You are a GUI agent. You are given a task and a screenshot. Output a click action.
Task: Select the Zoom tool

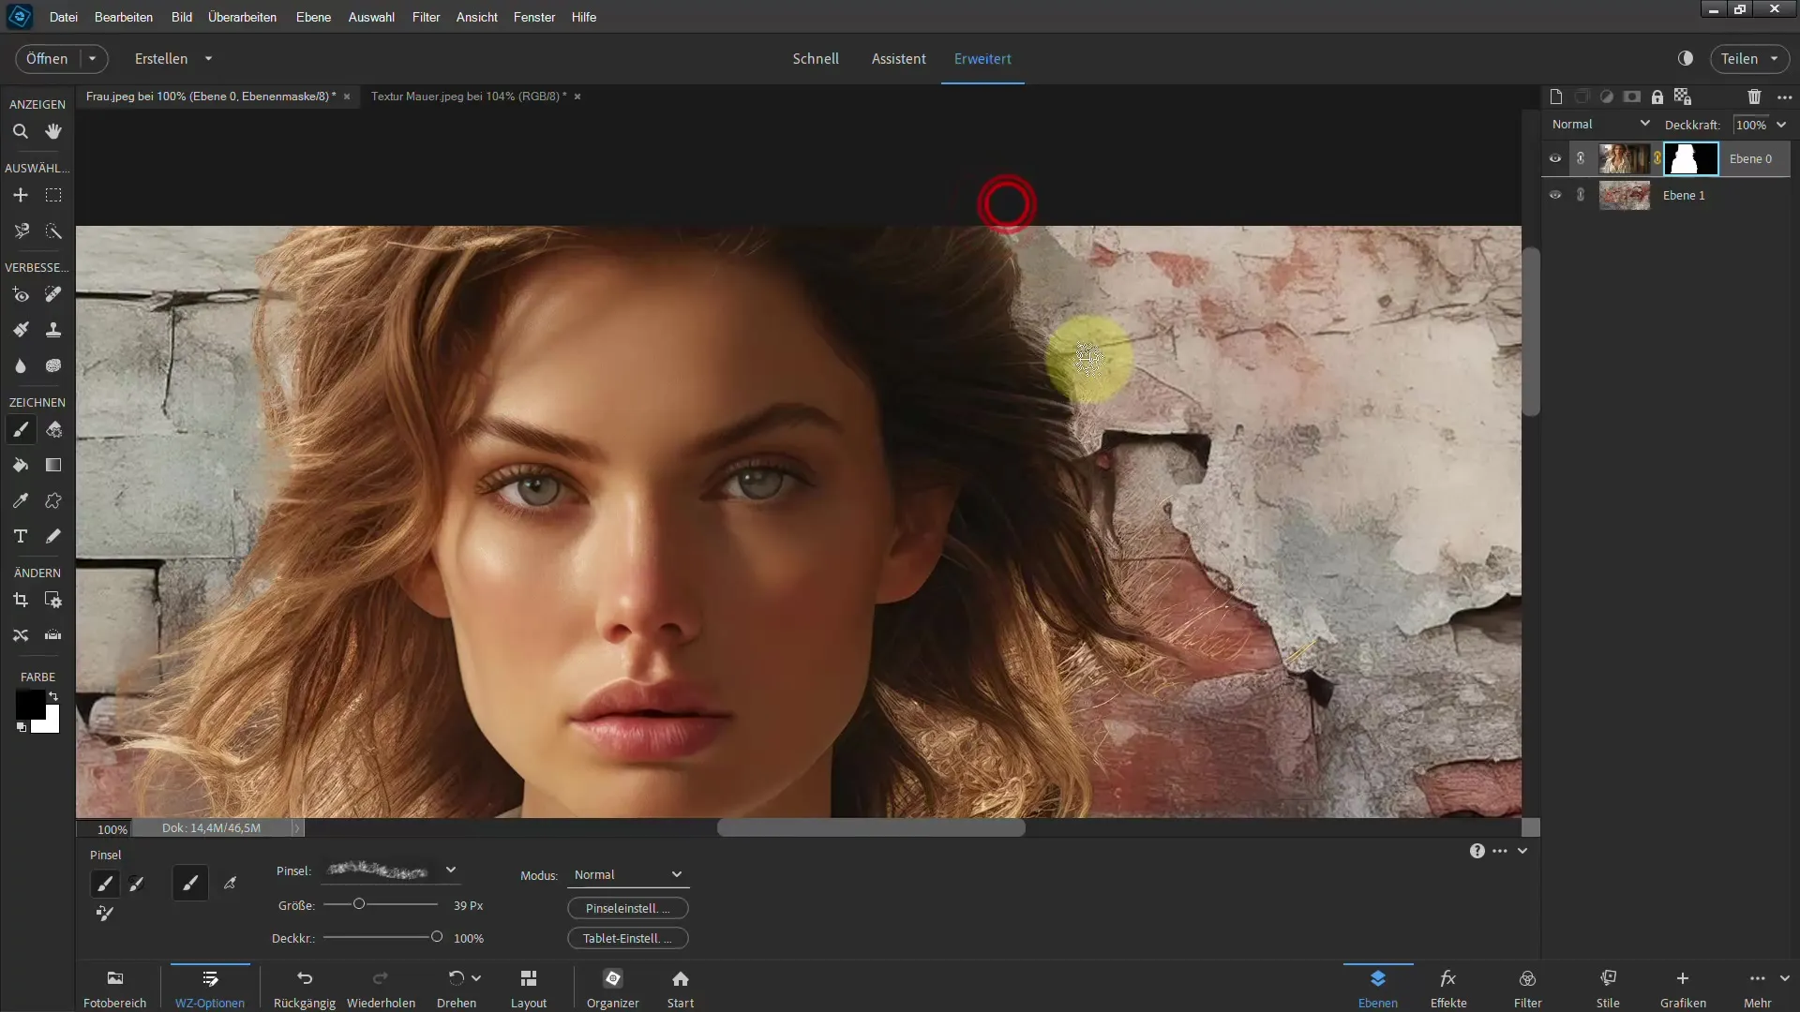[21, 131]
